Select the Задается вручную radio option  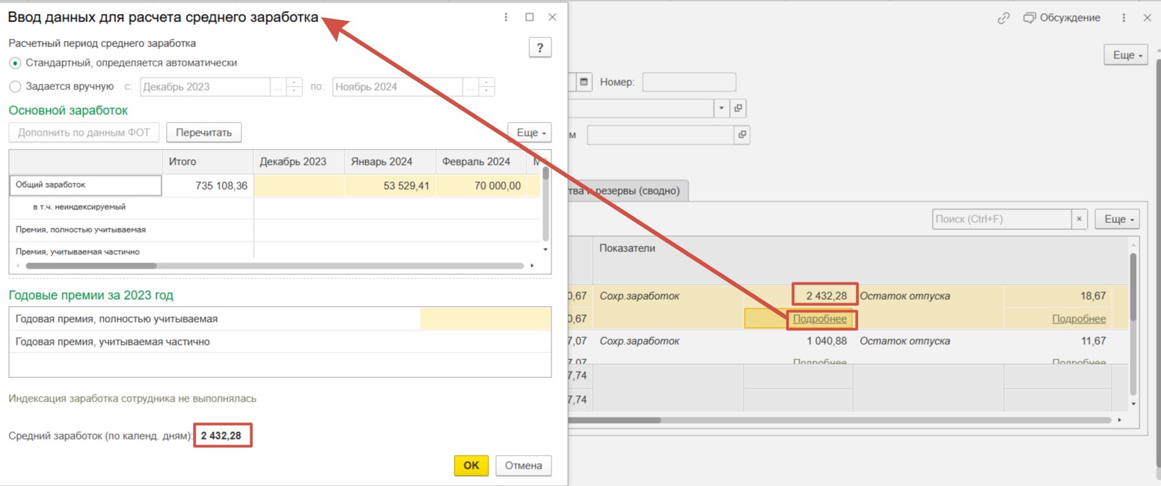15,87
